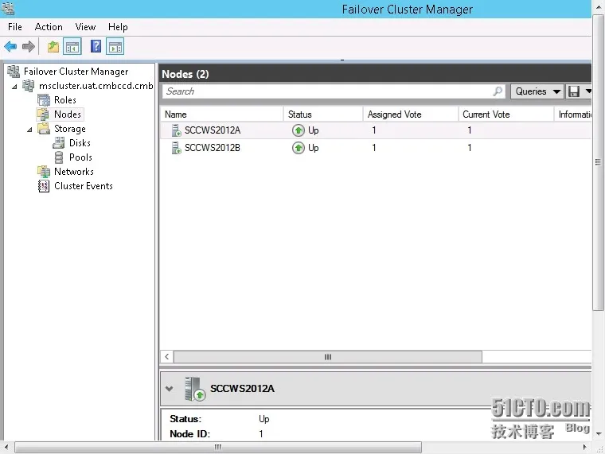
Task: Open the Help menu
Action: tap(118, 27)
